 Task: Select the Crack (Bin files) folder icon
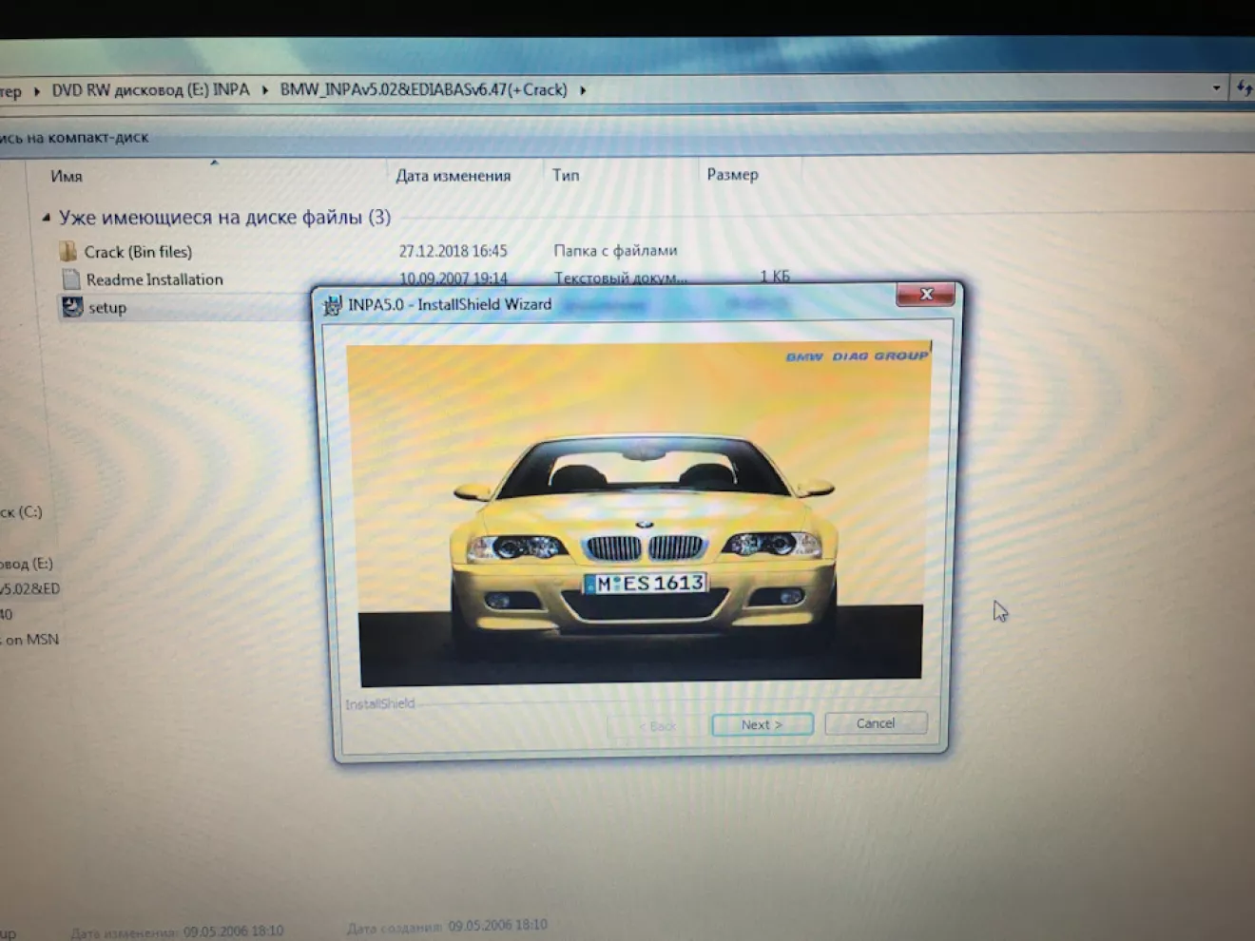coord(68,252)
